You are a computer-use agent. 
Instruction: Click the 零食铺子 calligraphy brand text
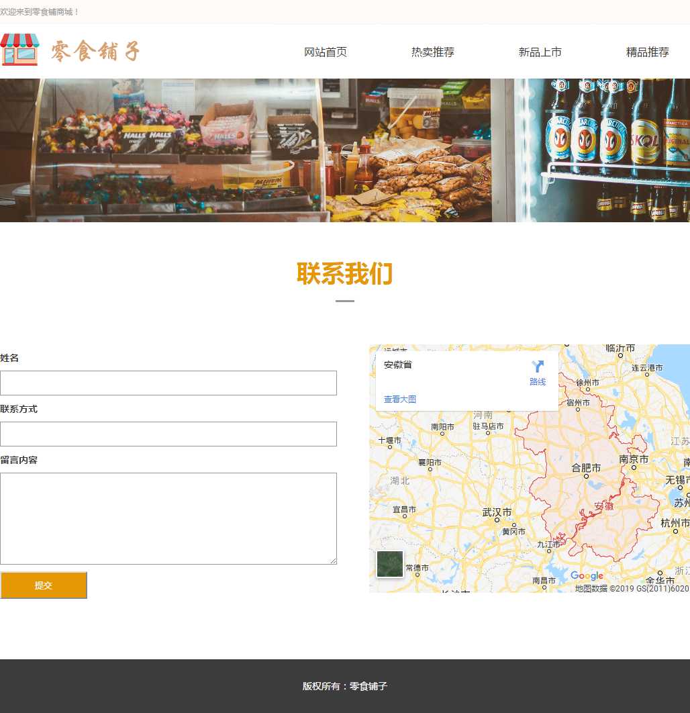point(95,51)
